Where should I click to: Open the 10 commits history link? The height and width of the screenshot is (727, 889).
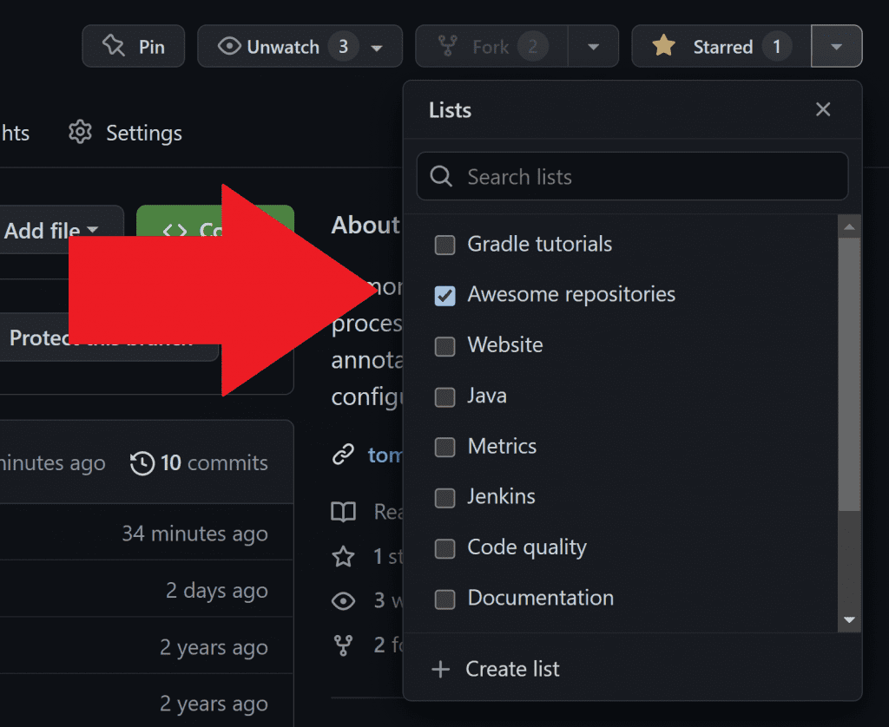point(200,463)
